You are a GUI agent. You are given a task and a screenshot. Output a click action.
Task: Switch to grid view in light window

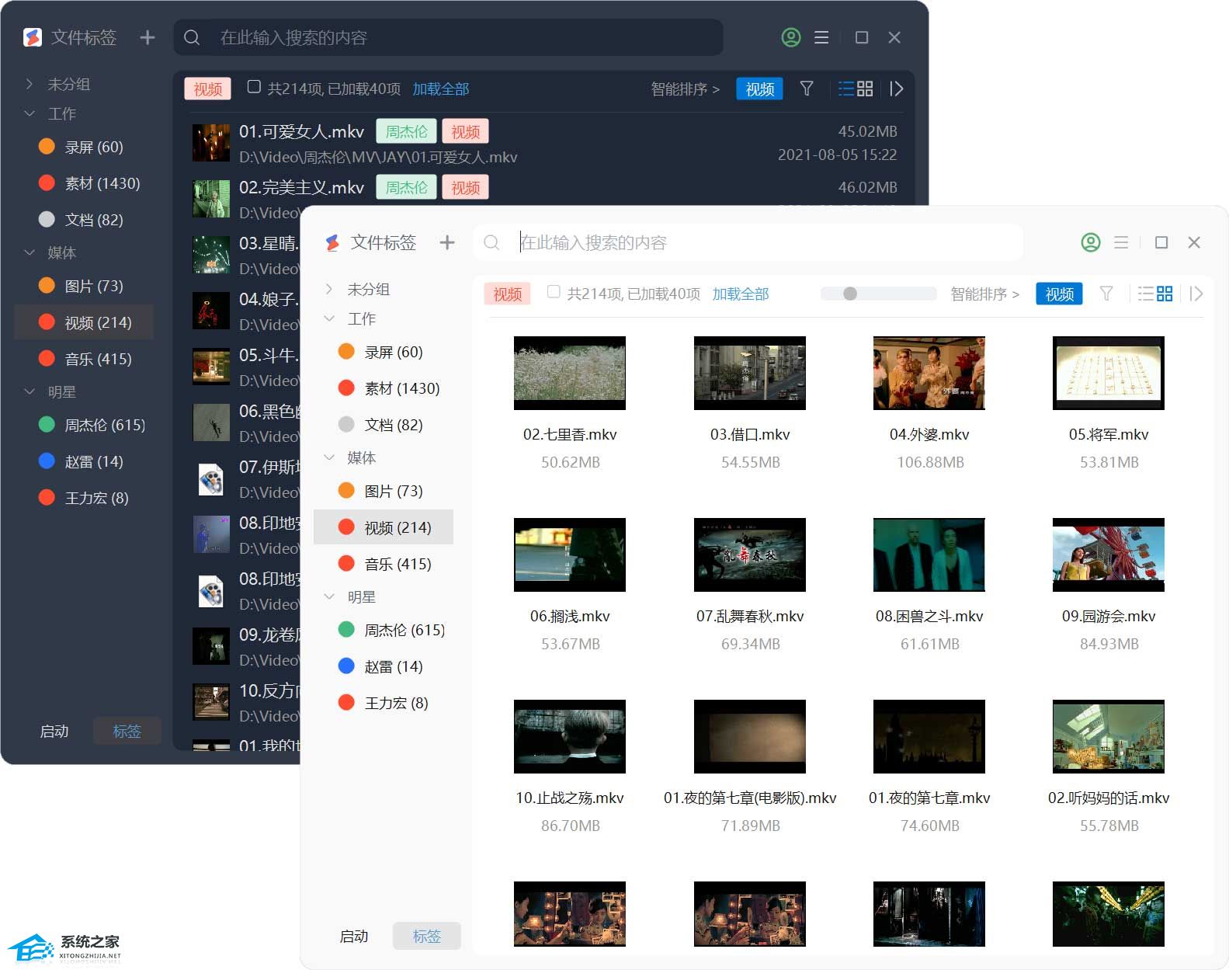(1165, 294)
